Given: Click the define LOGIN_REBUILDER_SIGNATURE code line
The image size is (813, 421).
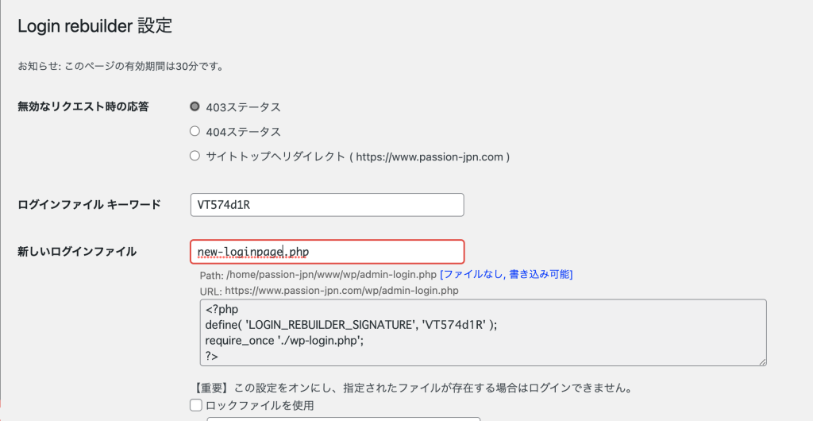Looking at the screenshot, I should 351,325.
